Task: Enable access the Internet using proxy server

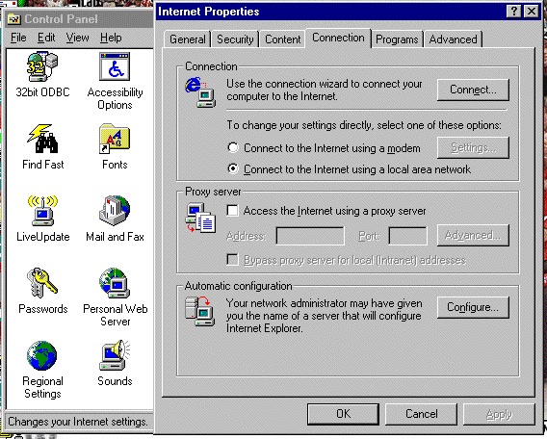Action: click(x=233, y=211)
